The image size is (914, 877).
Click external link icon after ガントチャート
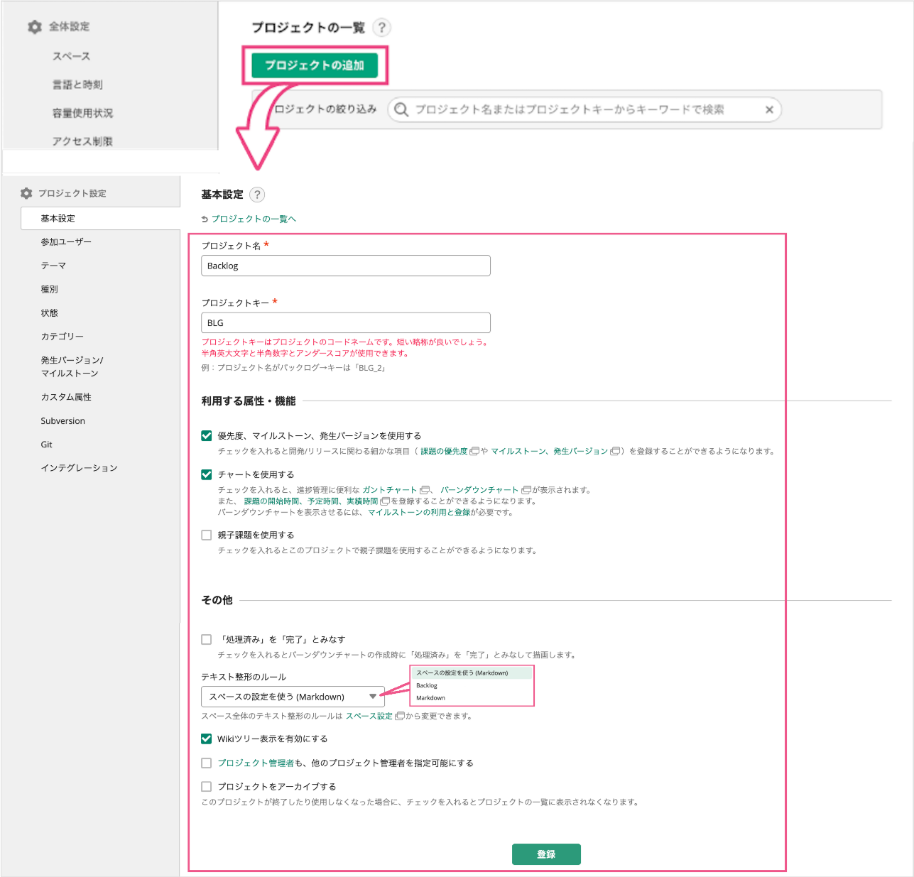click(x=424, y=490)
